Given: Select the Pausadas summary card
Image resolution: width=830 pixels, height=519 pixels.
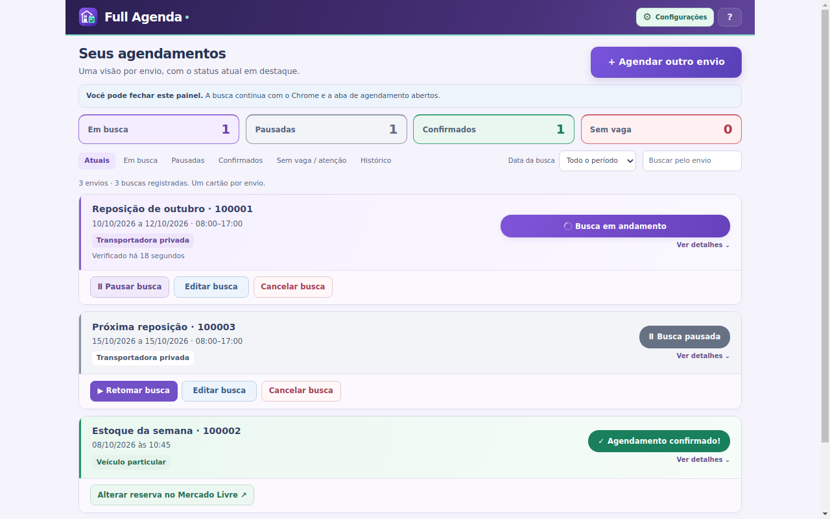Looking at the screenshot, I should 326,129.
